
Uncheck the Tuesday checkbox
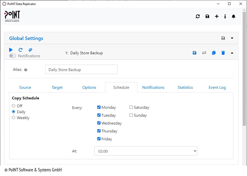point(99,115)
